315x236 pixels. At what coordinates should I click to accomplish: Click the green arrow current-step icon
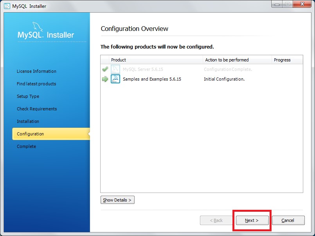pyautogui.click(x=105, y=79)
